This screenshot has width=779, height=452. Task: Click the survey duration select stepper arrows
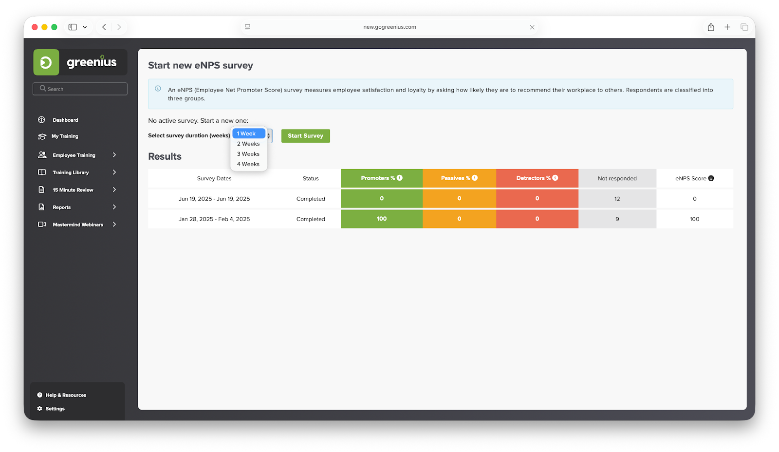(x=269, y=136)
